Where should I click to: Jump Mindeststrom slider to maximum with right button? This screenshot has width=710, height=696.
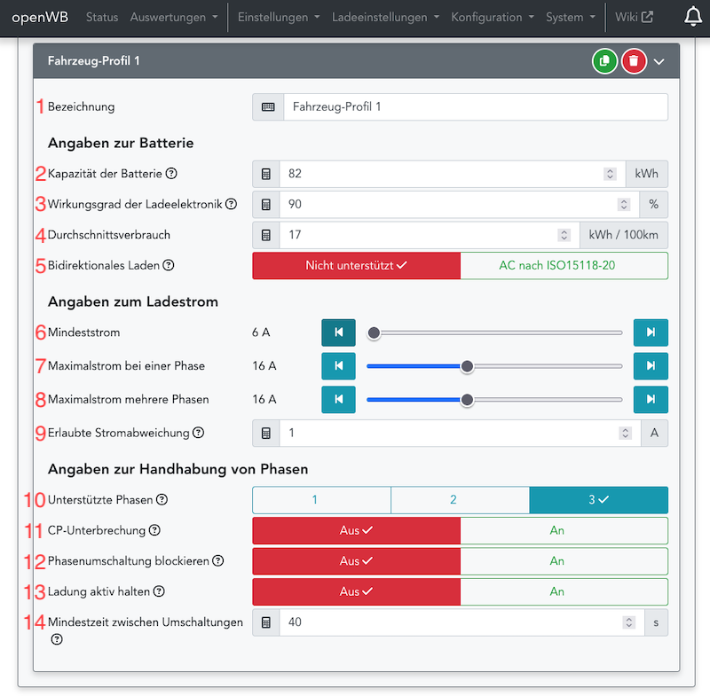tap(651, 332)
